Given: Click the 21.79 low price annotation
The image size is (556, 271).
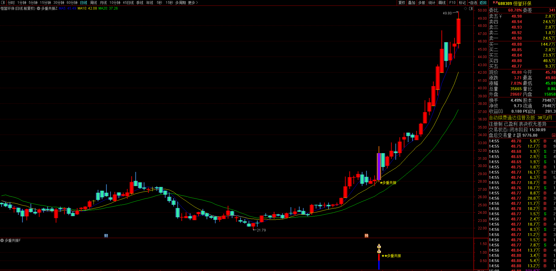Looking at the screenshot, I should tap(261, 230).
